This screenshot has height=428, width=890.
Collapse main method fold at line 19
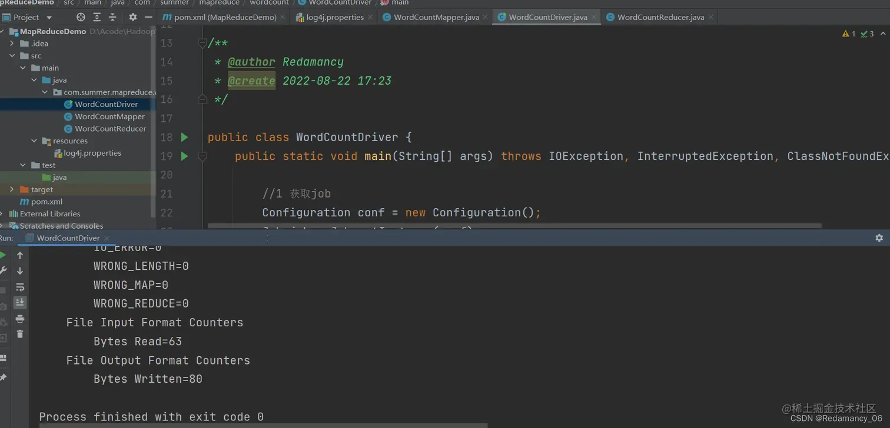pyautogui.click(x=202, y=156)
